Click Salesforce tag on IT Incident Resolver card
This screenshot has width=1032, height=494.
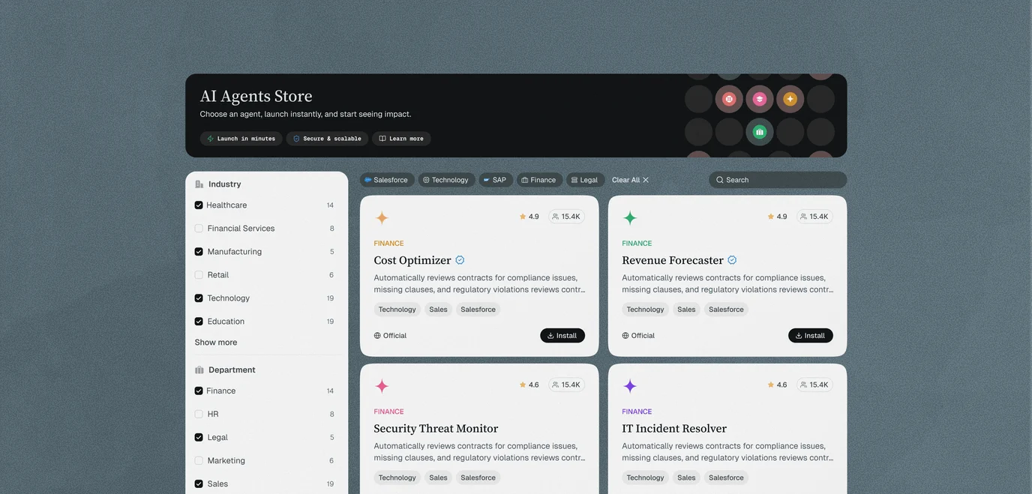point(726,478)
